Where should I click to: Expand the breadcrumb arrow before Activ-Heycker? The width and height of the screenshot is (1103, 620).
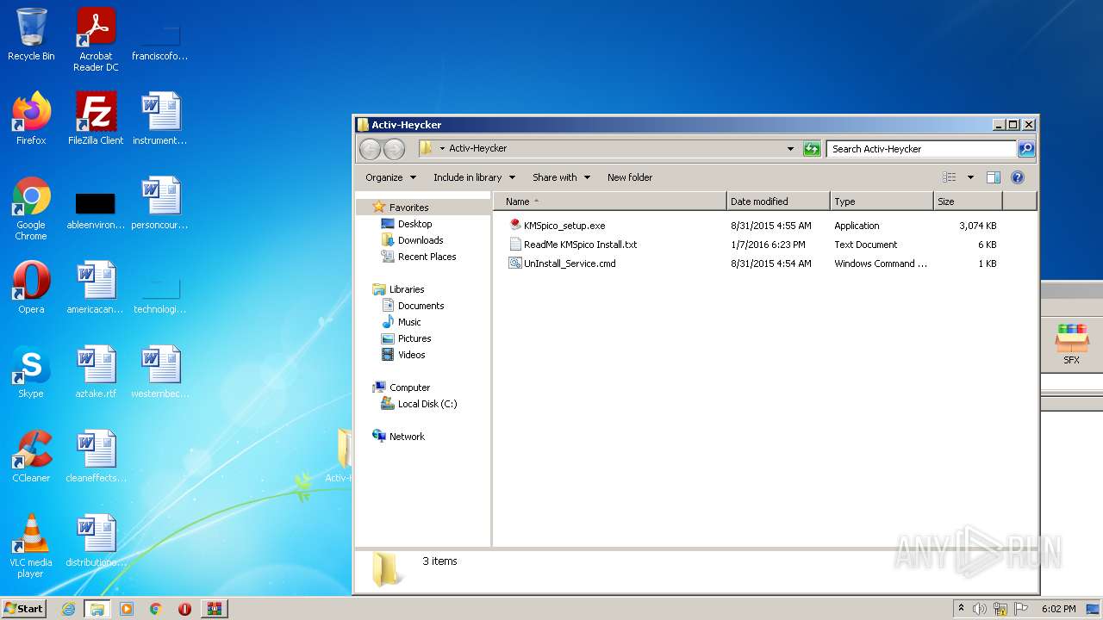tap(442, 149)
